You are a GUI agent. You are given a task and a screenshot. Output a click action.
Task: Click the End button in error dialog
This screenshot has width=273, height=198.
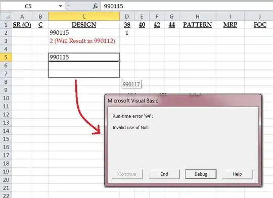tap(164, 174)
